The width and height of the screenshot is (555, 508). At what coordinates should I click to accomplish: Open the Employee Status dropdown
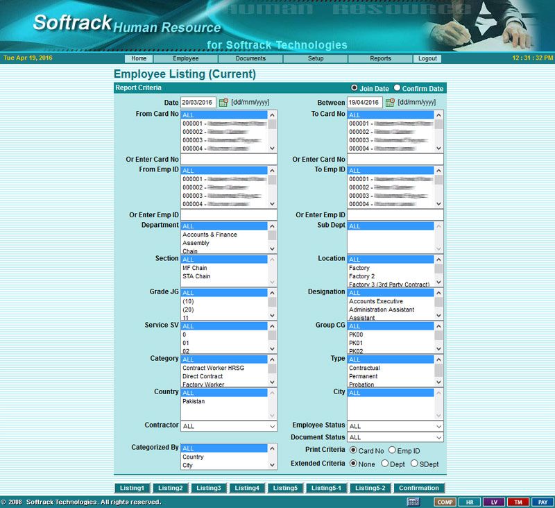click(395, 426)
